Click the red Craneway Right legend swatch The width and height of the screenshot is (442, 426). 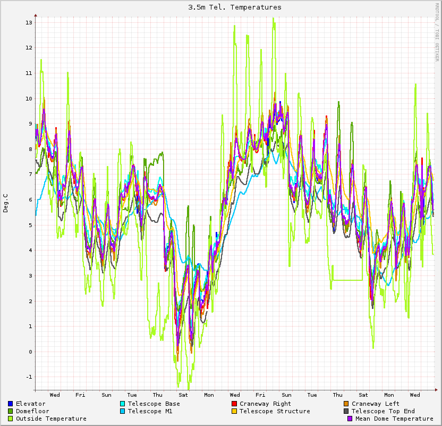[234, 404]
